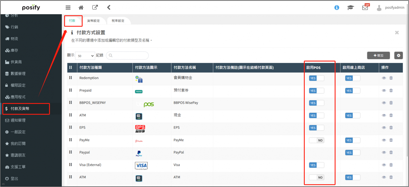This screenshot has width=409, height=187.
Task: Open the records per page dropdown showing 50
Action: pyautogui.click(x=85, y=56)
